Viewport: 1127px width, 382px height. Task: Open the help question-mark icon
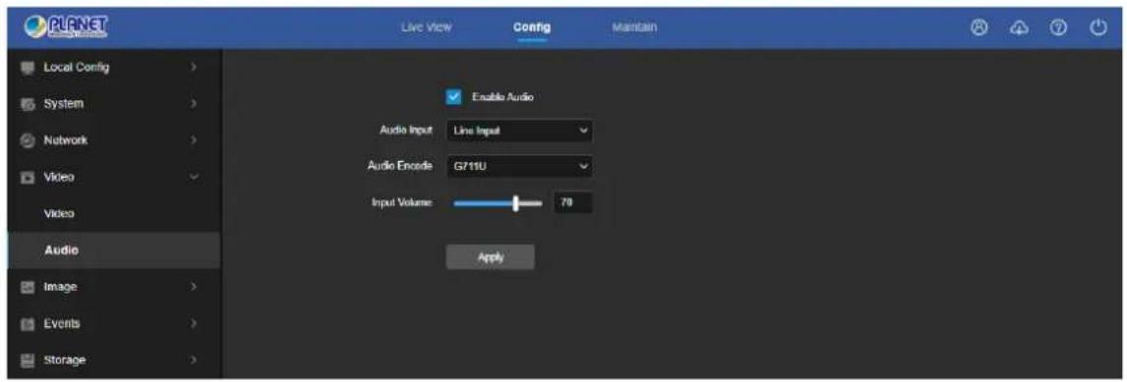[1058, 27]
